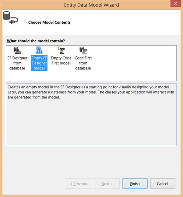Click the Entity Data Model Wizard title

91,5
